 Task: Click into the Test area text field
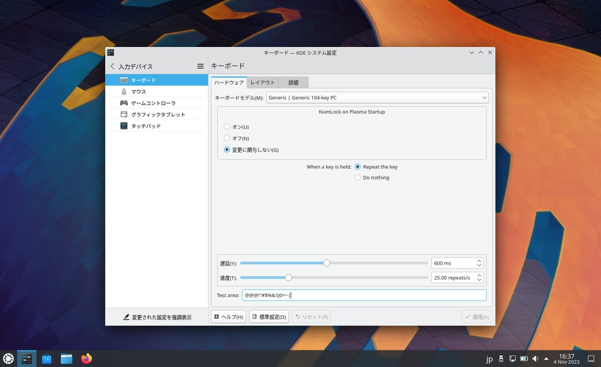click(x=364, y=295)
